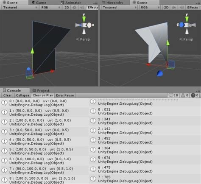Grab blue Z move cone in right scene
Viewport: 201px width, 184px height.
pos(160,73)
